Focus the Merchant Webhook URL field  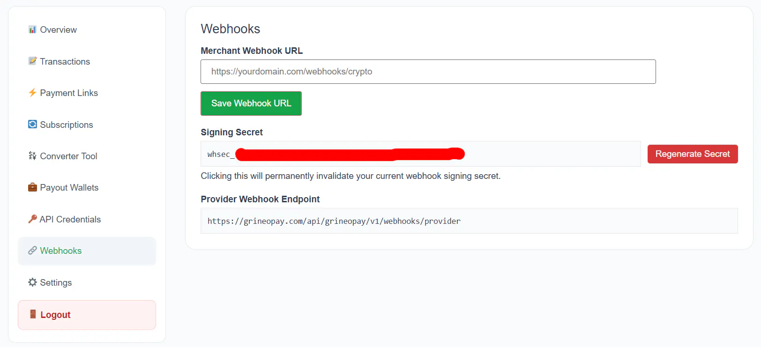[428, 72]
